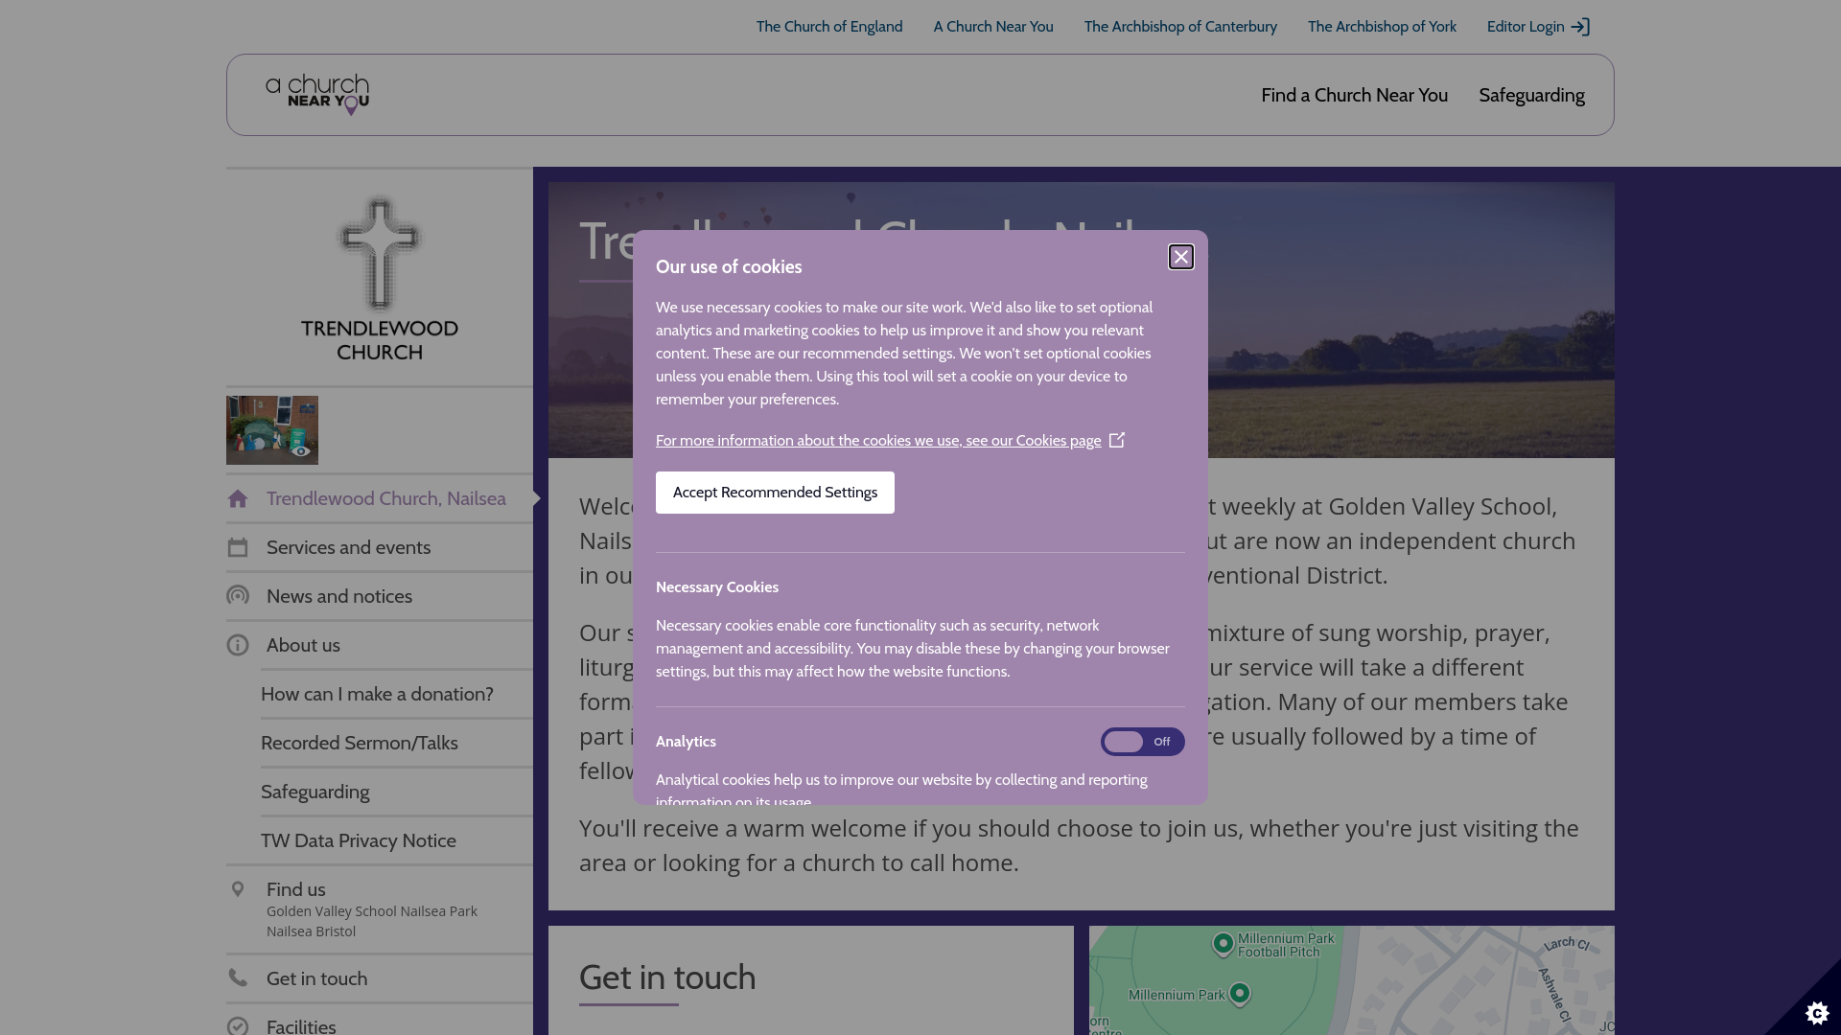Open The Church of England link
This screenshot has width=1841, height=1035.
829,27
